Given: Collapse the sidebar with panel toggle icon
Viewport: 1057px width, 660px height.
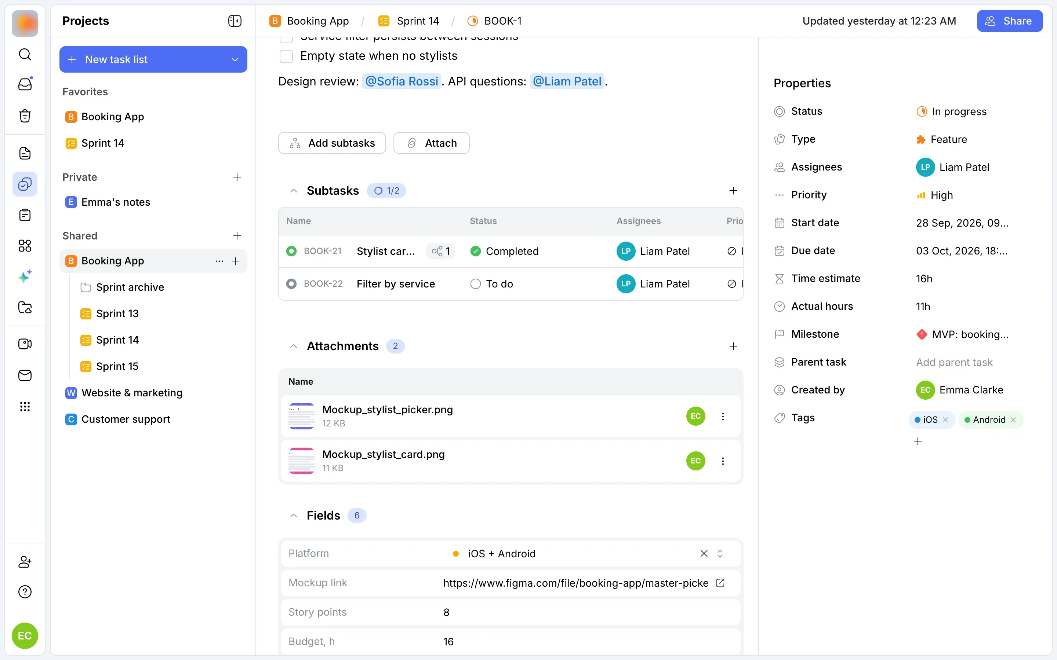Looking at the screenshot, I should tap(235, 21).
